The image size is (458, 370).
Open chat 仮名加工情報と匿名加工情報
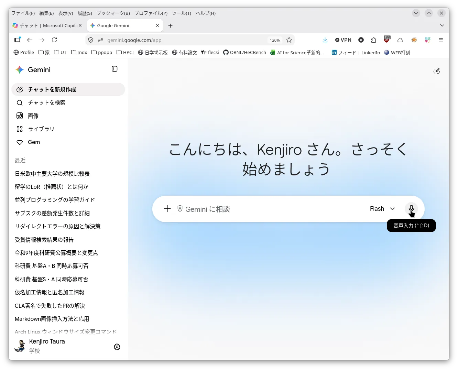pyautogui.click(x=50, y=293)
